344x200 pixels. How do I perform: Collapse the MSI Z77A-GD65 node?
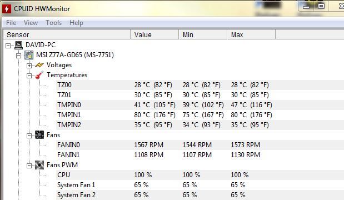19,56
